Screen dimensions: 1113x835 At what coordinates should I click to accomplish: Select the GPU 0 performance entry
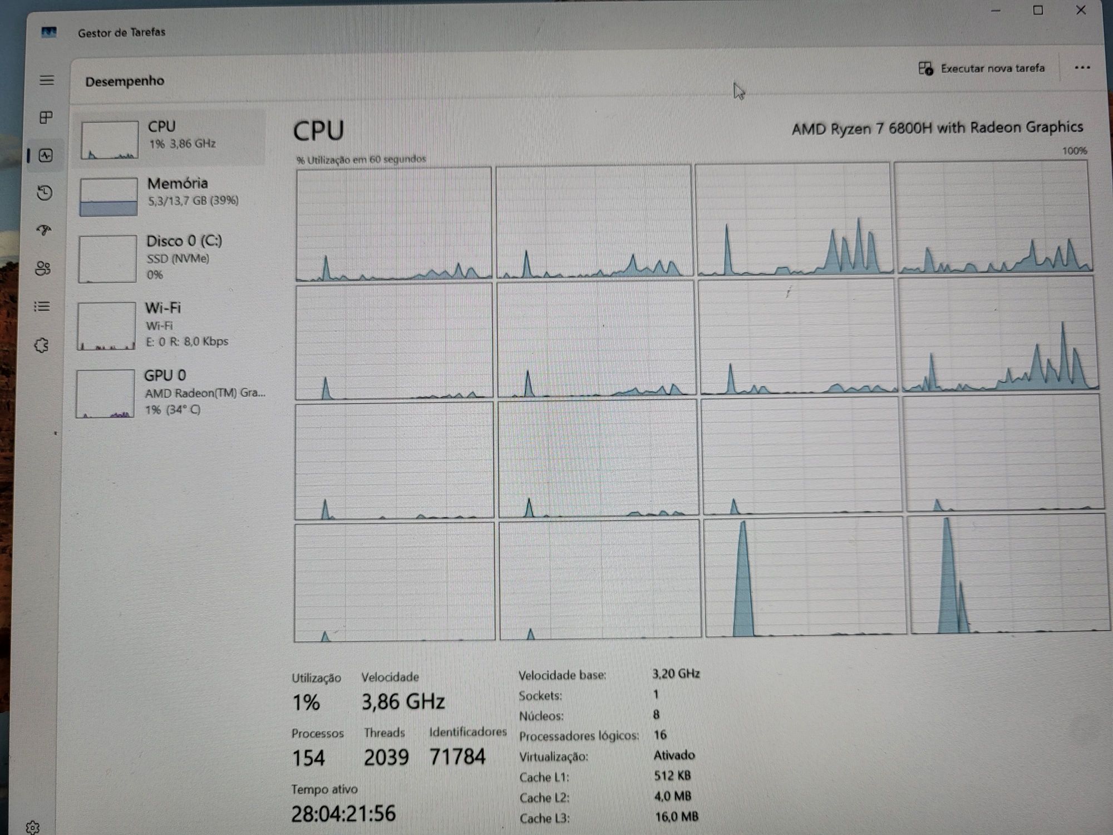(169, 392)
